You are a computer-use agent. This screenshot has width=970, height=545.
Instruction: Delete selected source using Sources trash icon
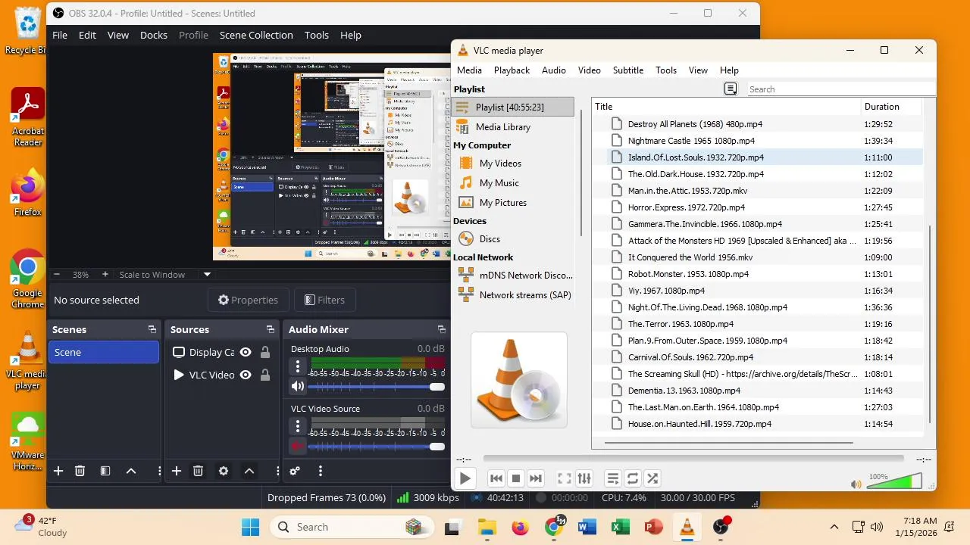point(198,471)
